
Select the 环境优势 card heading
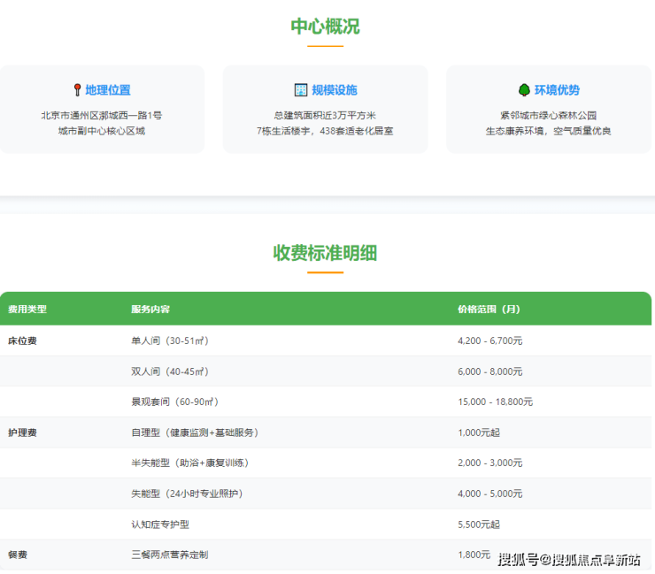point(557,90)
